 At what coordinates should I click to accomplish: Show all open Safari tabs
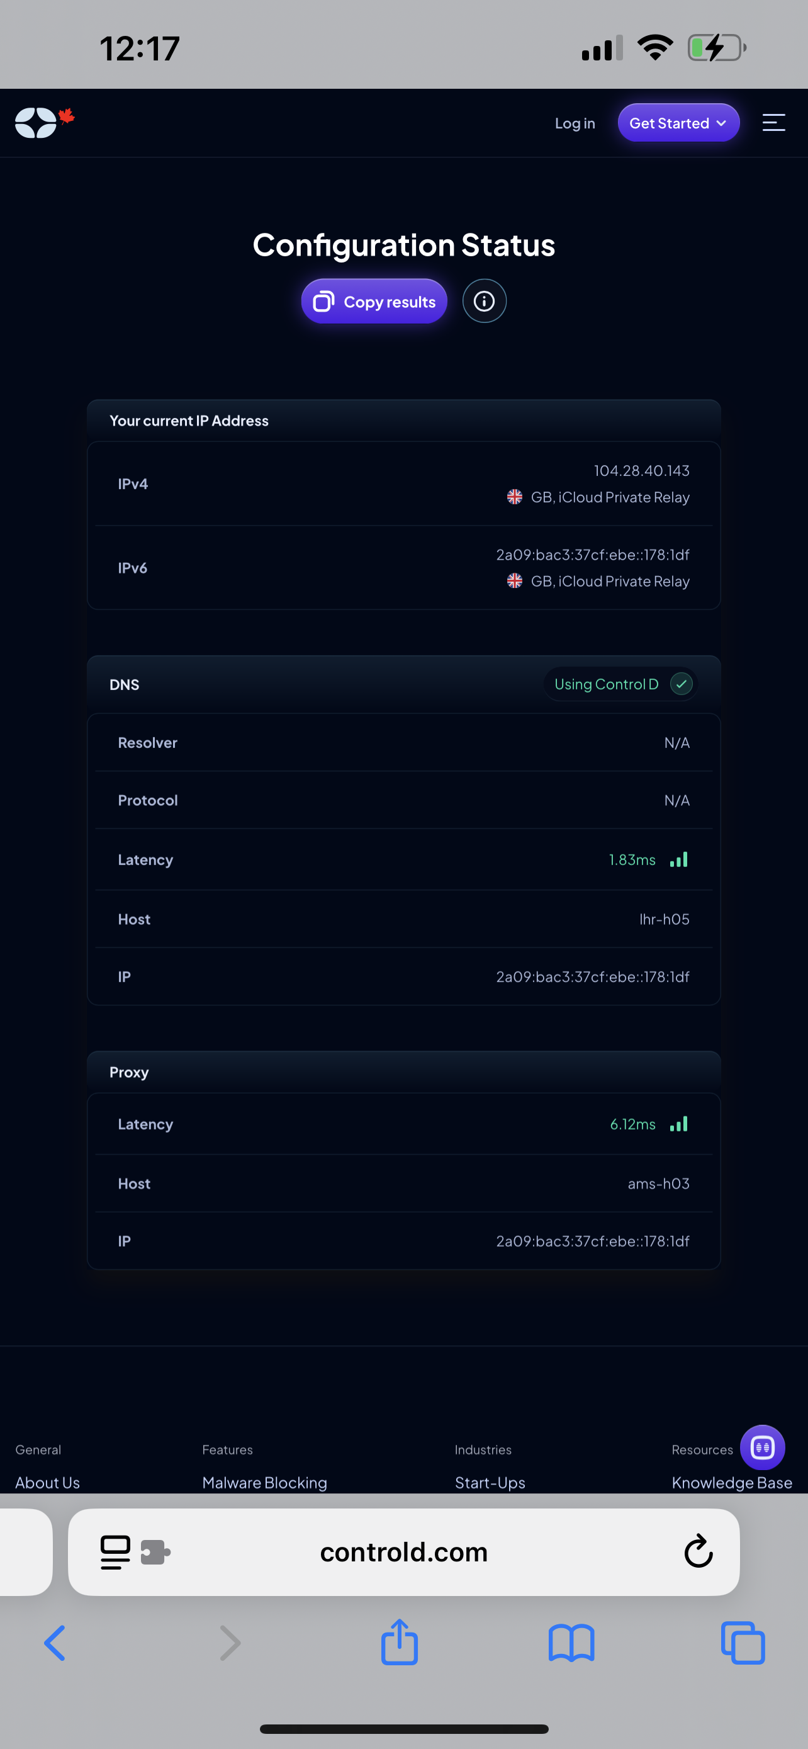tap(743, 1643)
